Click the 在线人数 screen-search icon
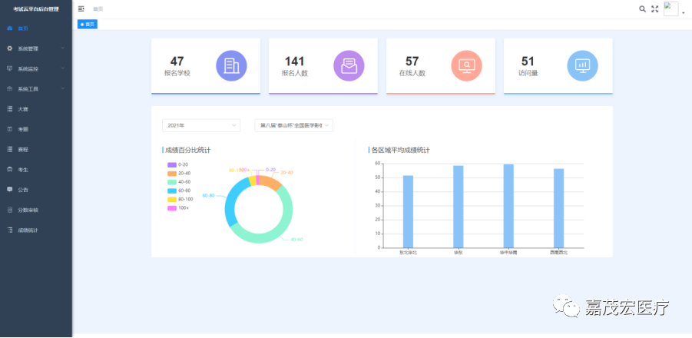The width and height of the screenshot is (692, 338). (x=466, y=66)
